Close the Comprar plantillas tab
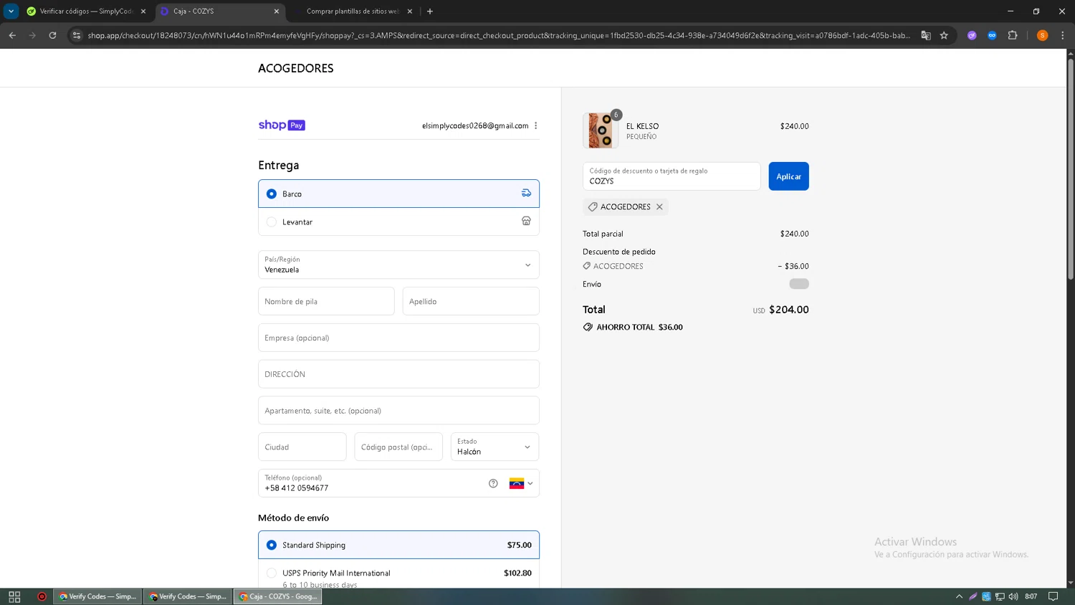Image resolution: width=1075 pixels, height=605 pixels. click(x=410, y=11)
